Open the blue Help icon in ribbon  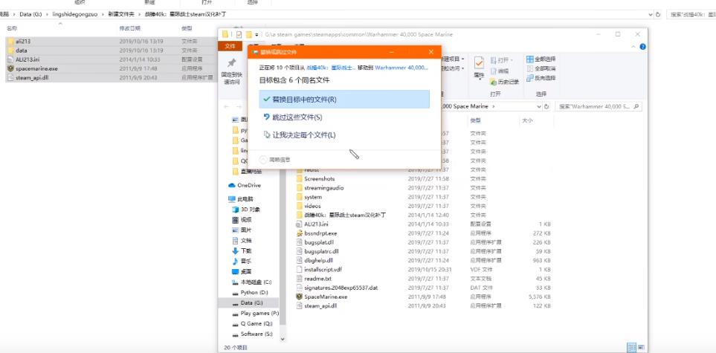click(x=642, y=47)
